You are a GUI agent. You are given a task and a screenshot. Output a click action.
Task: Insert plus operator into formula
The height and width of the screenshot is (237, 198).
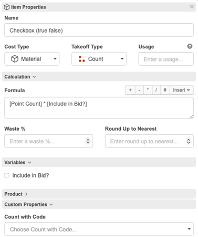click(x=130, y=90)
